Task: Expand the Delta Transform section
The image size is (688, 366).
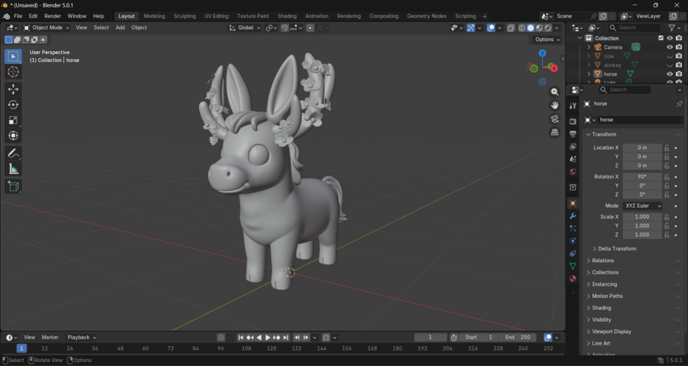Action: pos(616,248)
